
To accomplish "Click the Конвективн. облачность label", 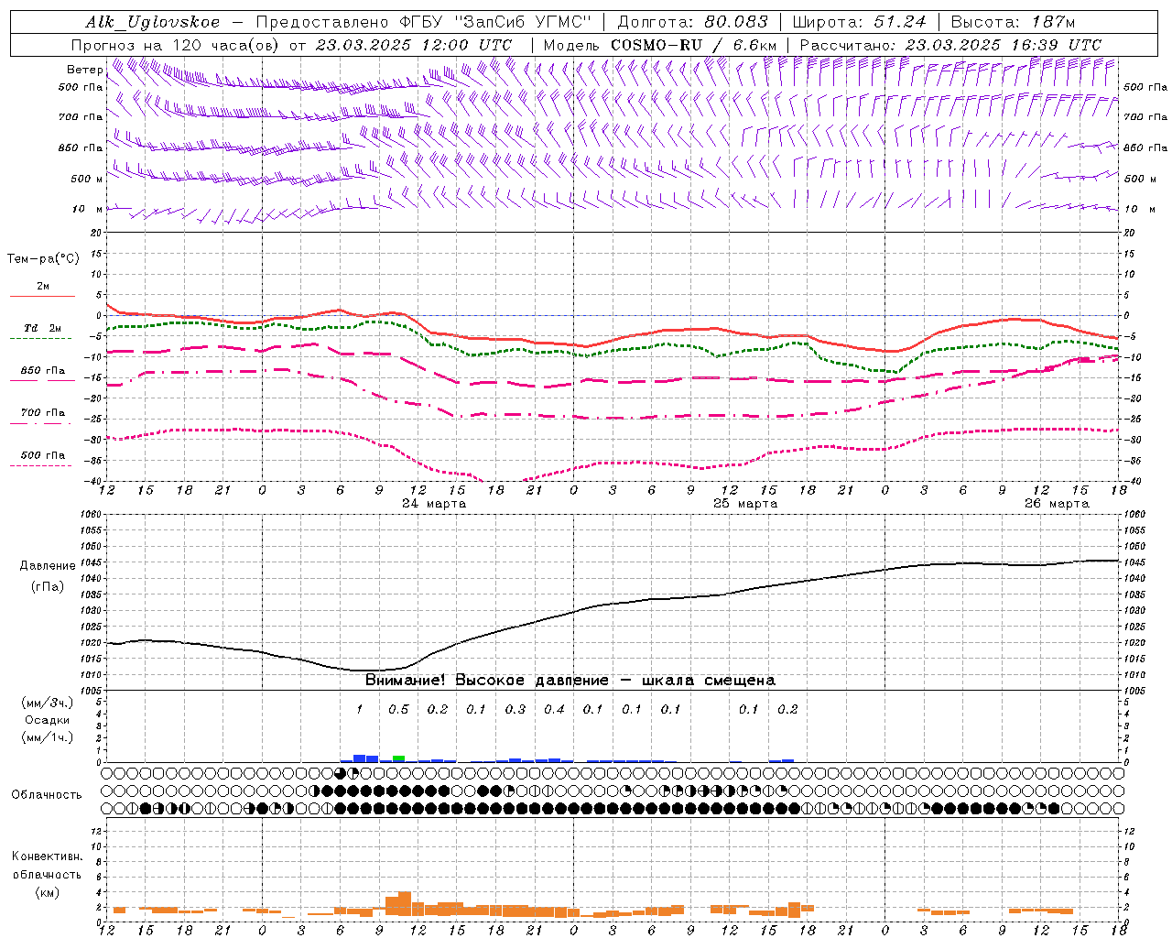I will 47,866.
